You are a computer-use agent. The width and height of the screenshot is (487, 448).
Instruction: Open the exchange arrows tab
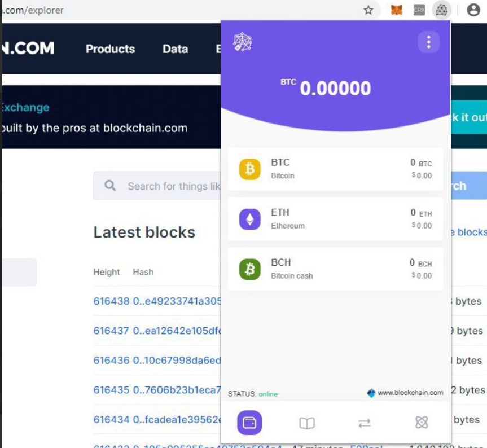click(365, 423)
